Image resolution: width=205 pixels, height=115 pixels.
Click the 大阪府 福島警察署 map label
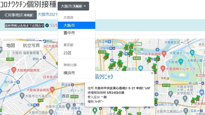tap(26, 53)
